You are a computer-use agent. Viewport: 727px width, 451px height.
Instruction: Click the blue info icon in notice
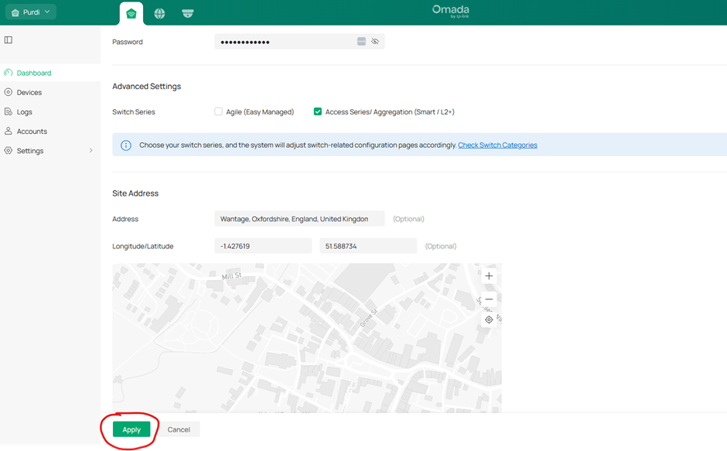[125, 145]
